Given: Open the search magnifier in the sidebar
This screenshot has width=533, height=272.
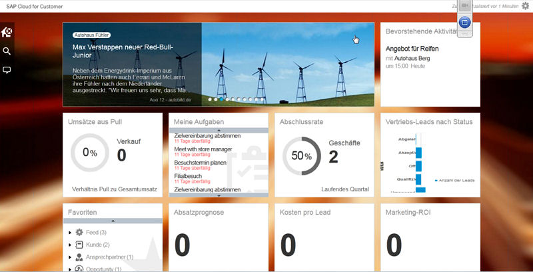Looking at the screenshot, I should 7,51.
